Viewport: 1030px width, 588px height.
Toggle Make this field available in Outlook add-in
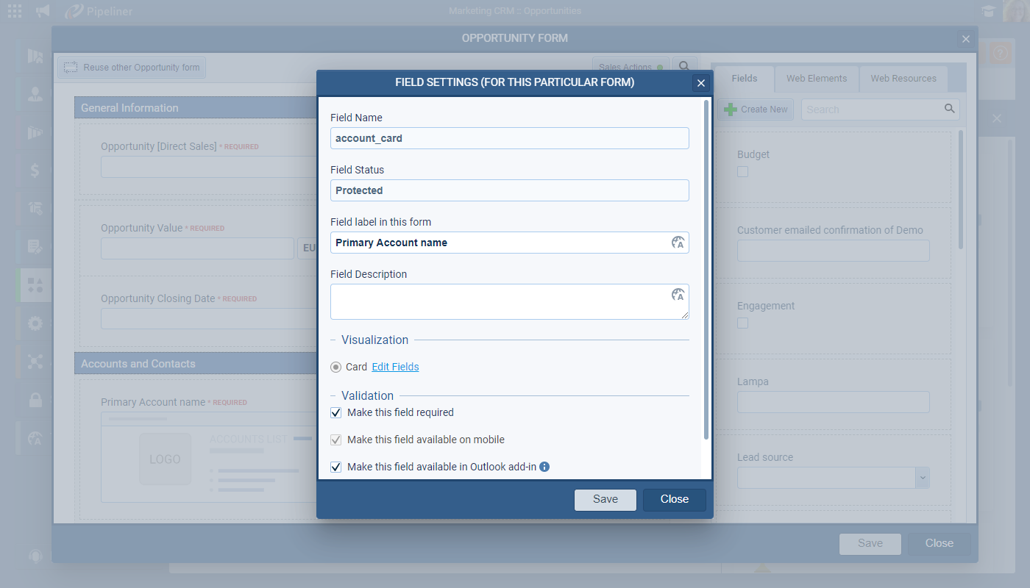[x=336, y=467]
